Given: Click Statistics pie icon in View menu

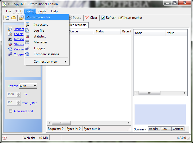Looking at the screenshot, I should (27, 36).
